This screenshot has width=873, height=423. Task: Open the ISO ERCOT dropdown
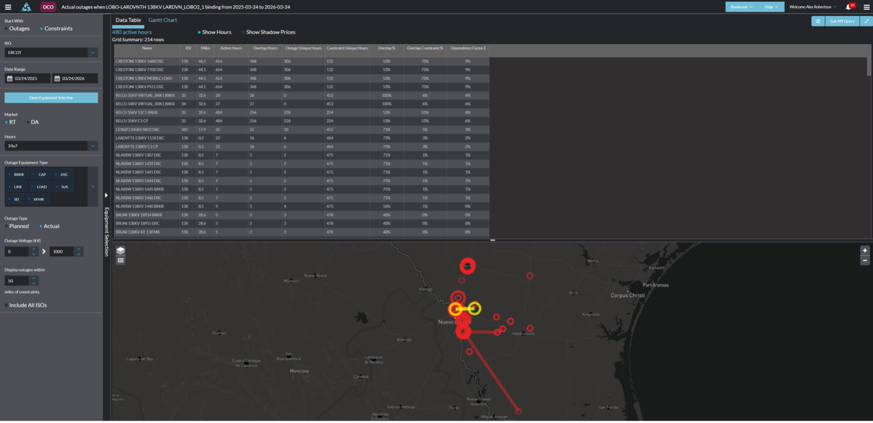51,52
